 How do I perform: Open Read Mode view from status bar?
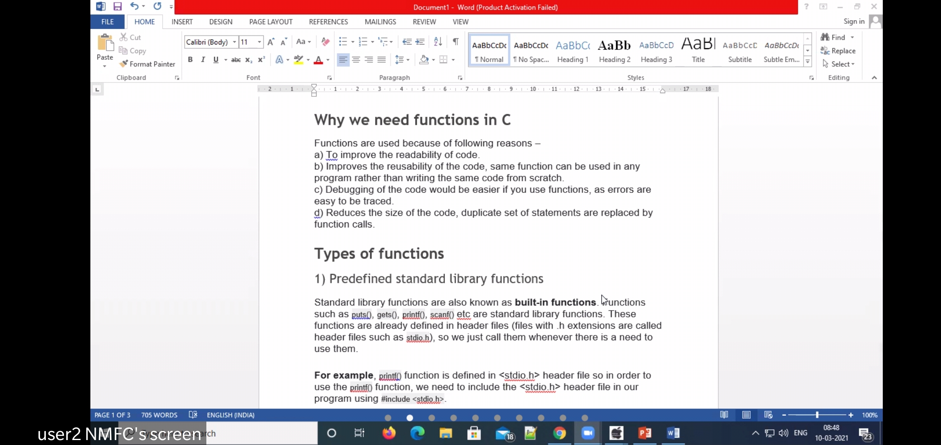pyautogui.click(x=724, y=415)
